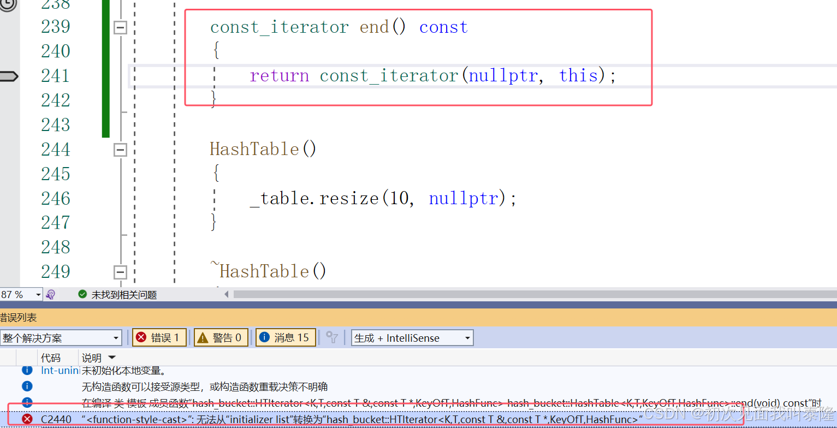The image size is (837, 428).
Task: Click line number 241 in the gutter
Action: click(56, 76)
